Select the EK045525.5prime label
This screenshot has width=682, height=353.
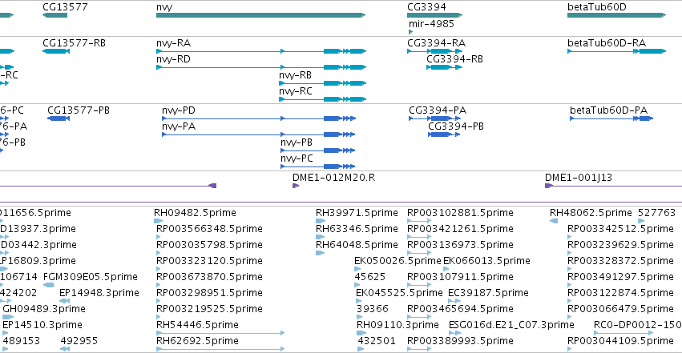399,293
